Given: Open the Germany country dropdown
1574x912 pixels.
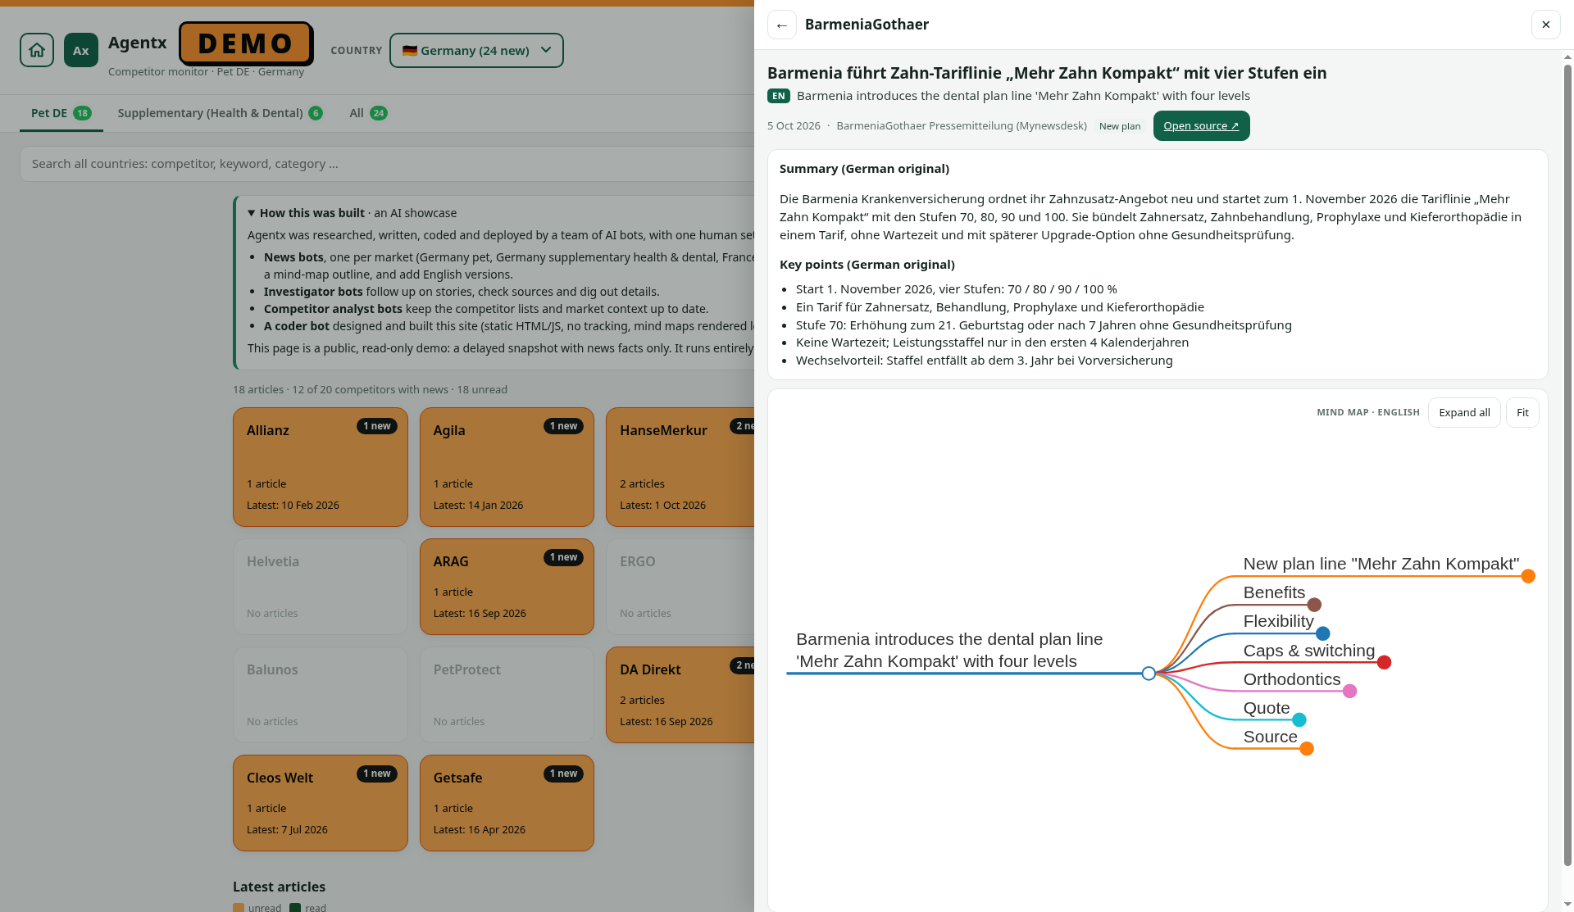Looking at the screenshot, I should [x=476, y=50].
